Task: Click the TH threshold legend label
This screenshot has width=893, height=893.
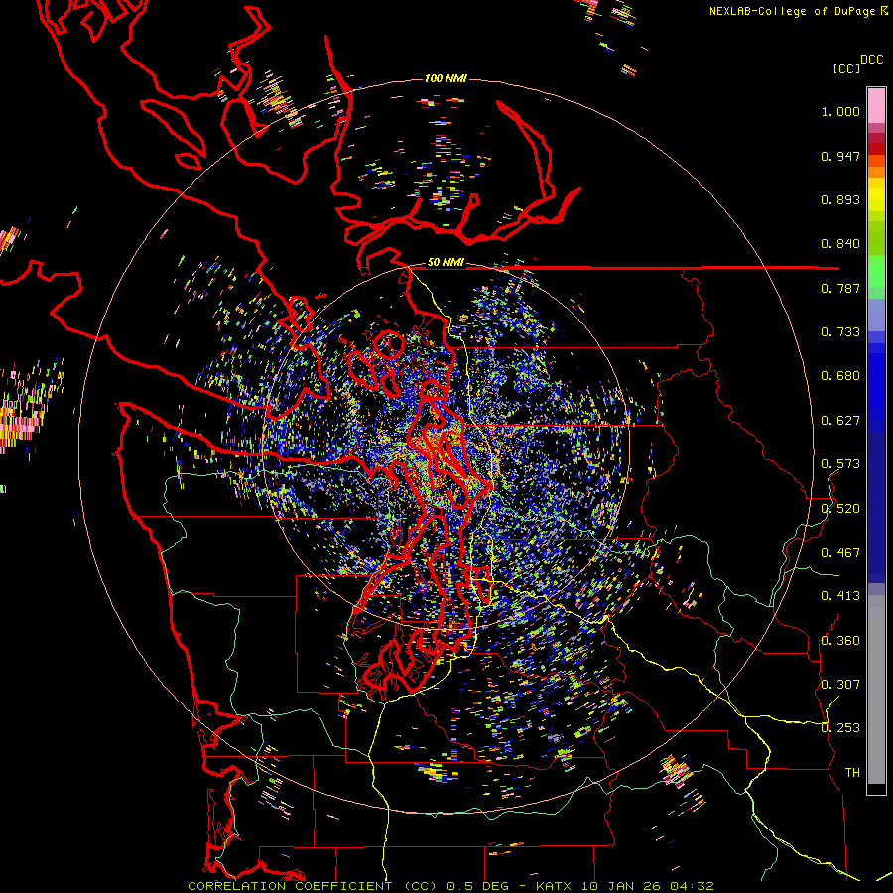Action: tap(852, 773)
